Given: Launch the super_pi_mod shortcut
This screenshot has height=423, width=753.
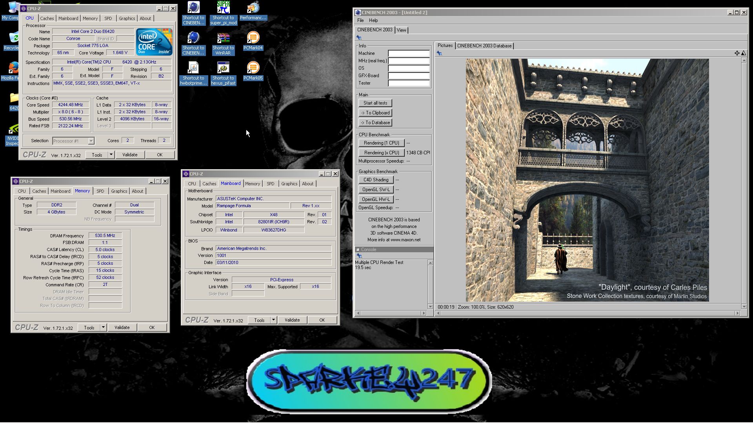Looking at the screenshot, I should (223, 13).
